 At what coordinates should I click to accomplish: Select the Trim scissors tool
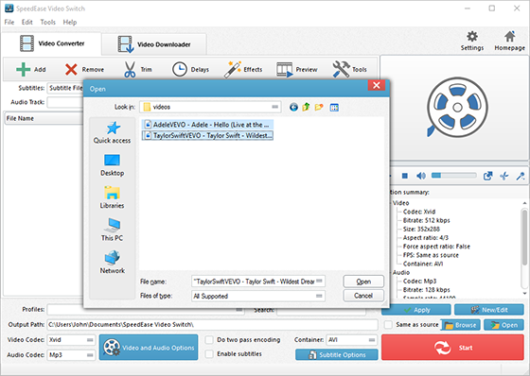[137, 70]
